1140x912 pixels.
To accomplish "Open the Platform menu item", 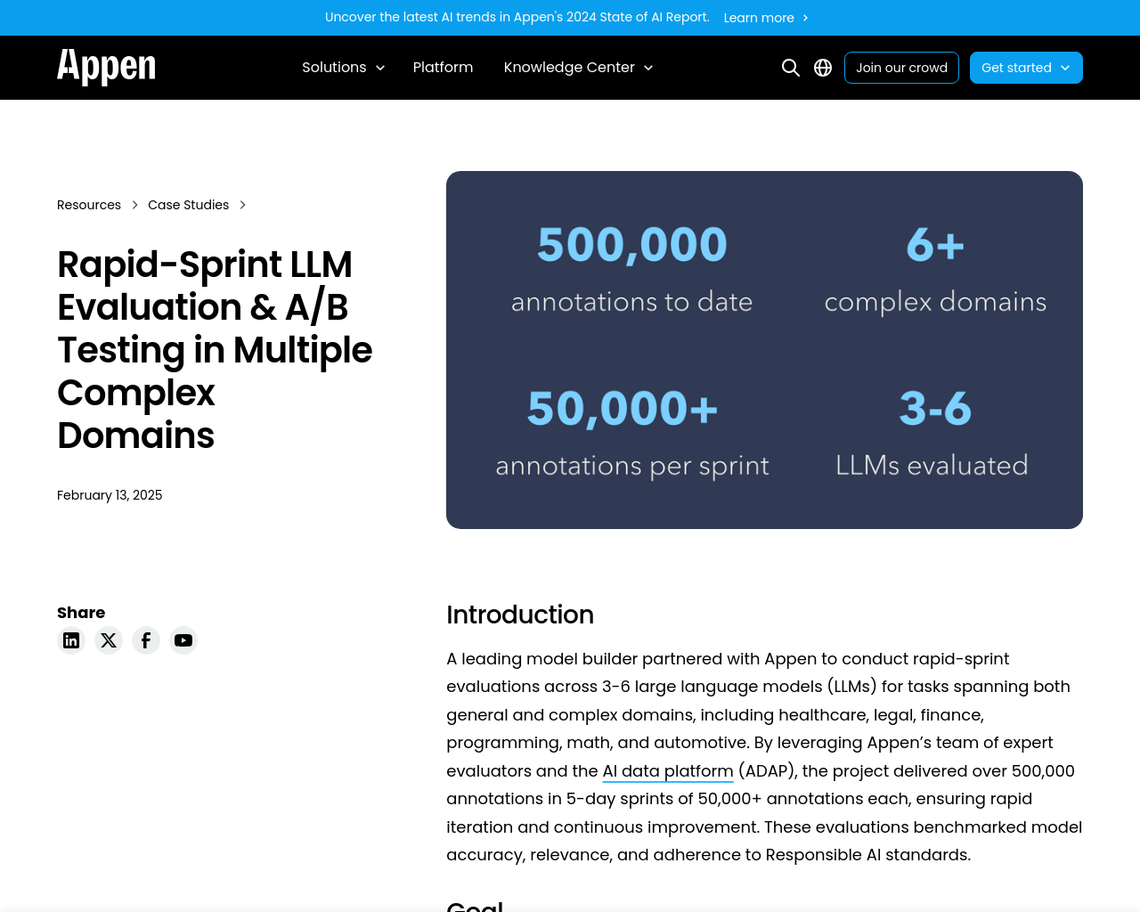I will (x=443, y=68).
